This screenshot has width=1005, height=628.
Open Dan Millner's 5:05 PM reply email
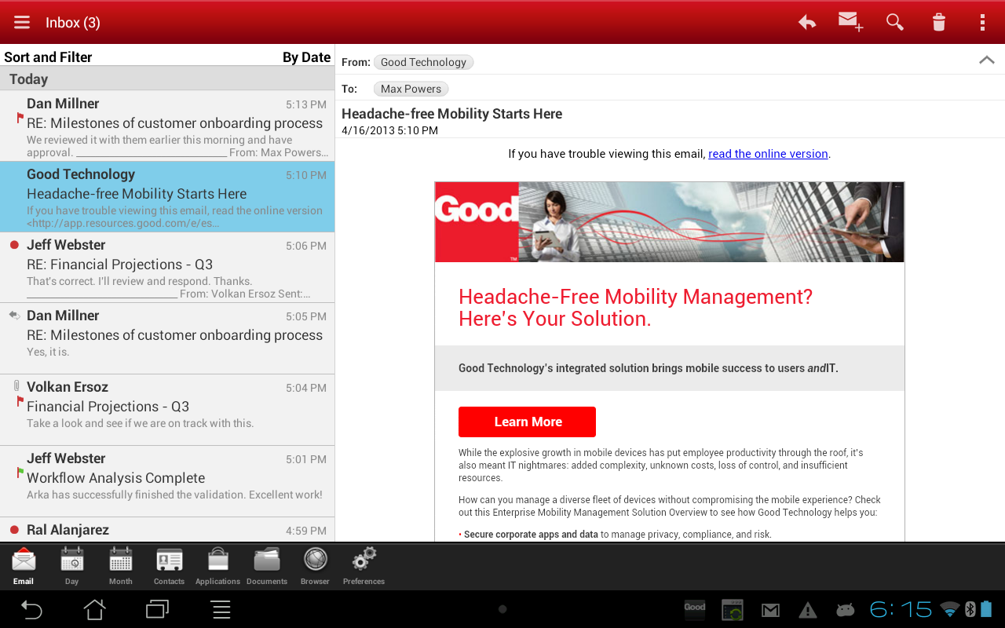click(x=167, y=338)
